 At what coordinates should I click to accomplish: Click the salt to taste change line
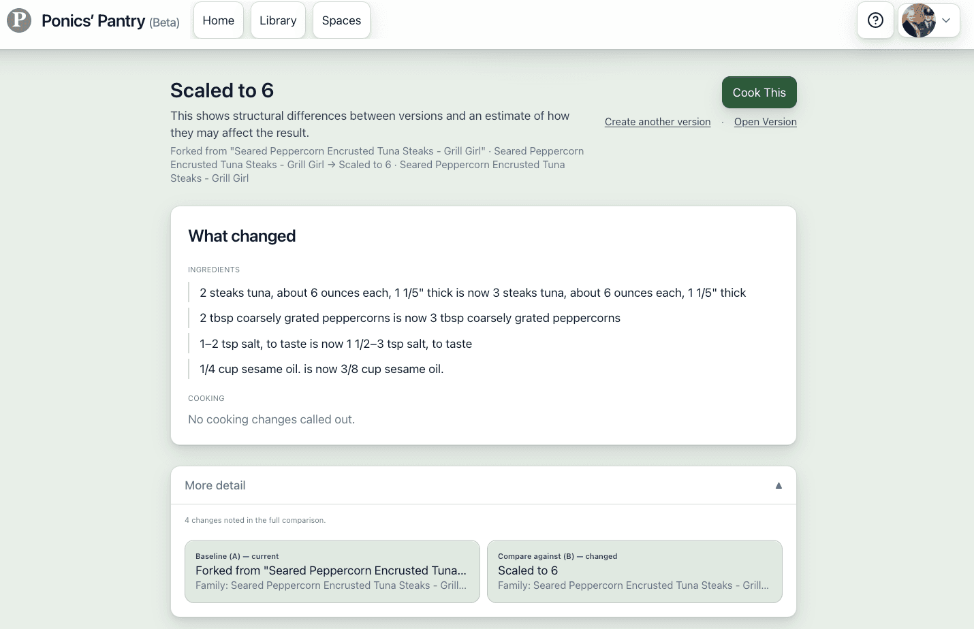[x=336, y=344]
